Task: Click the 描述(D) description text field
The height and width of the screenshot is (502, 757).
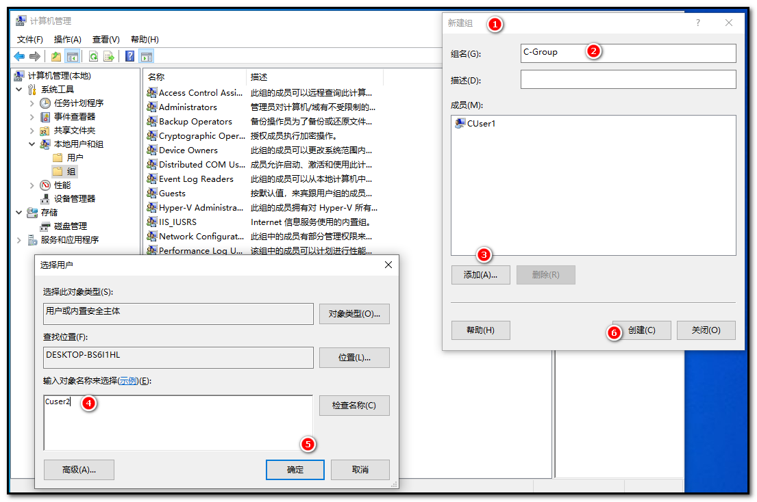Action: pos(628,79)
